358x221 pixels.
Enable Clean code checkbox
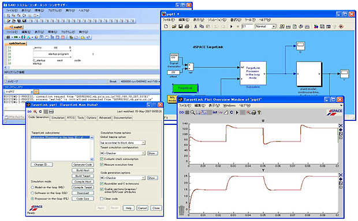pyautogui.click(x=102, y=199)
